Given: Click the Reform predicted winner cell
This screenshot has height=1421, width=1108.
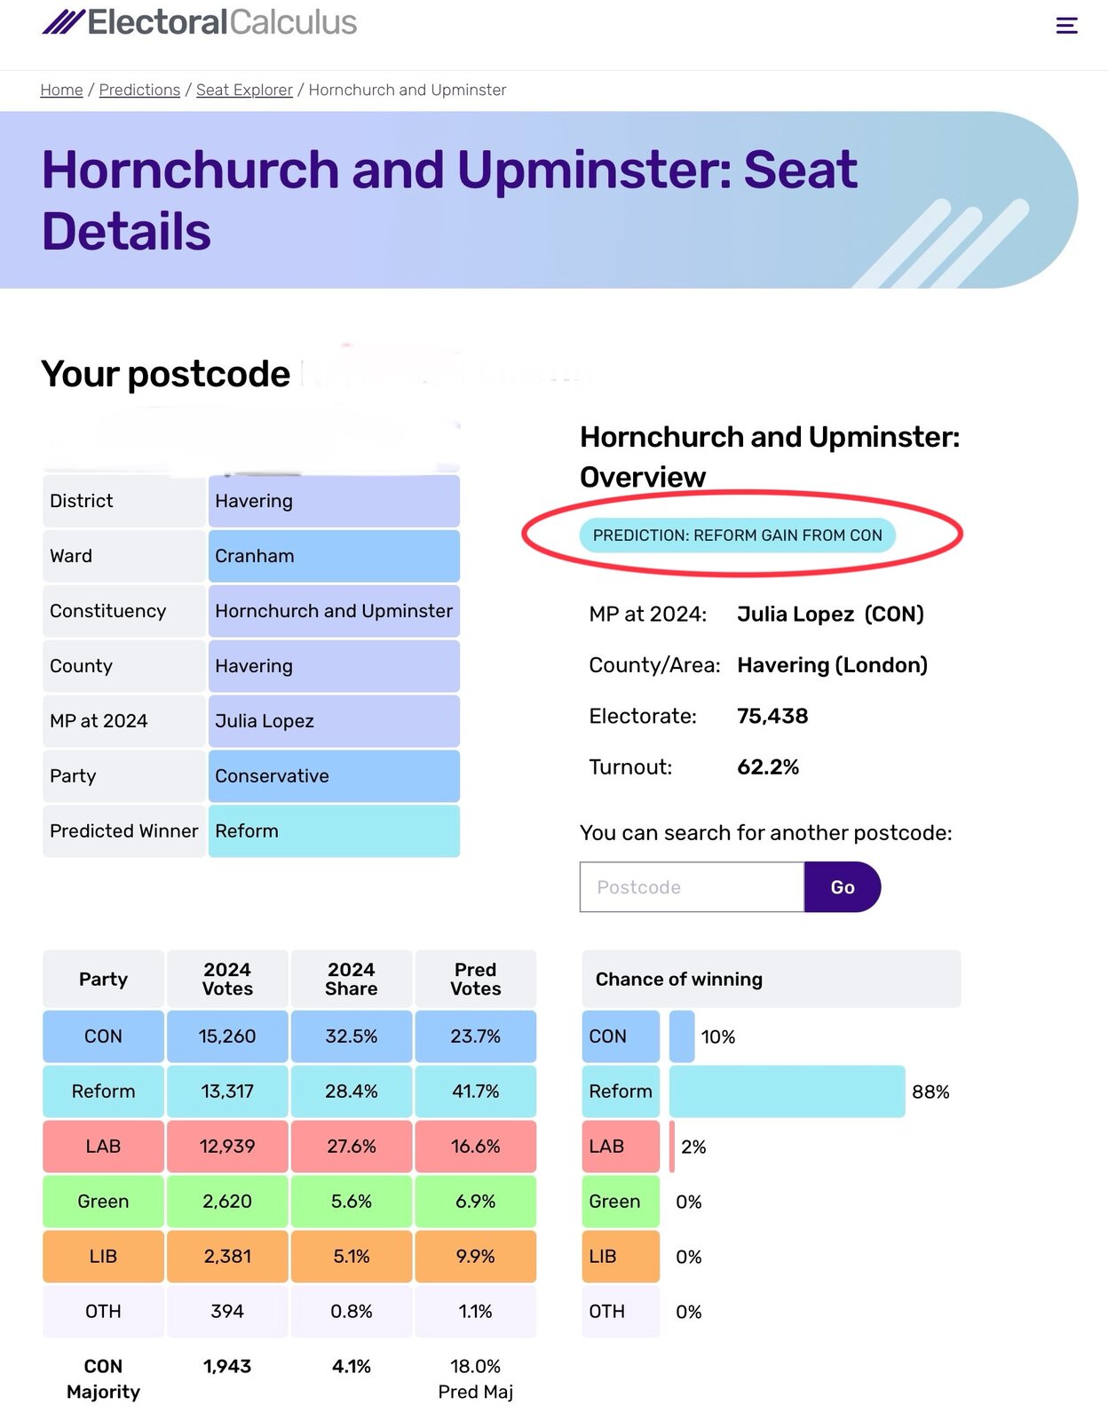Looking at the screenshot, I should tap(334, 831).
